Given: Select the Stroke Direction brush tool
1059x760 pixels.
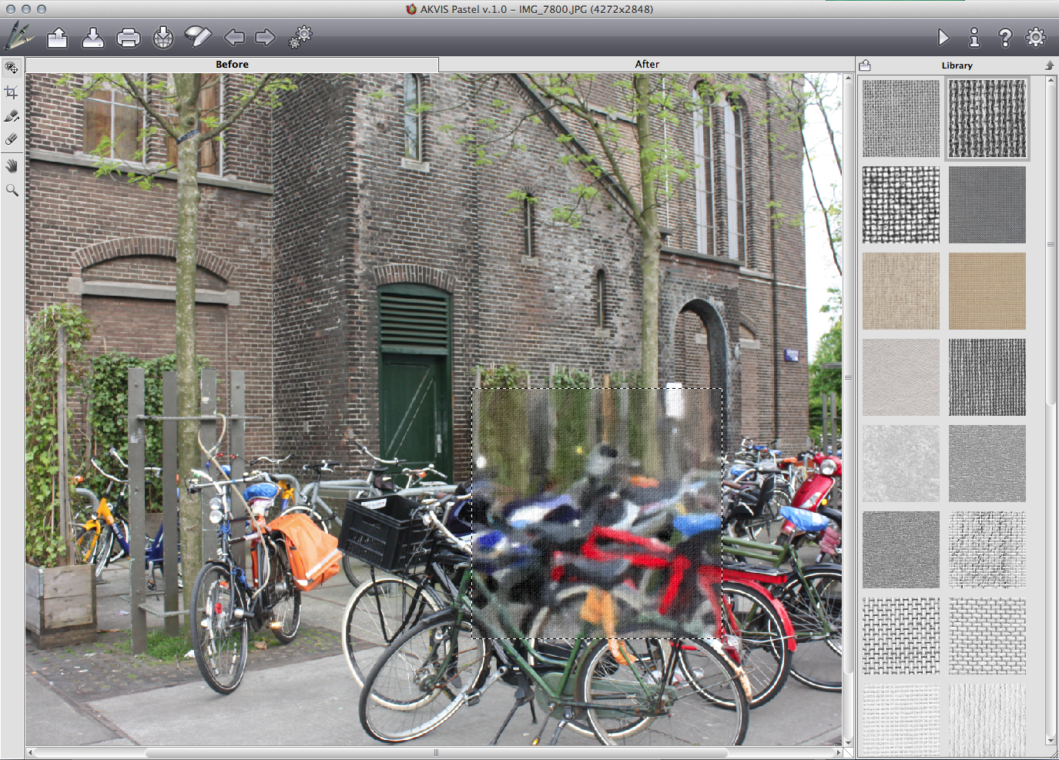Looking at the screenshot, I should coord(12,116).
